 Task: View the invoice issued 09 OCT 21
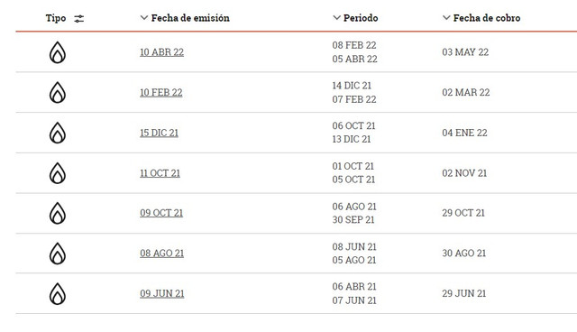pos(161,213)
